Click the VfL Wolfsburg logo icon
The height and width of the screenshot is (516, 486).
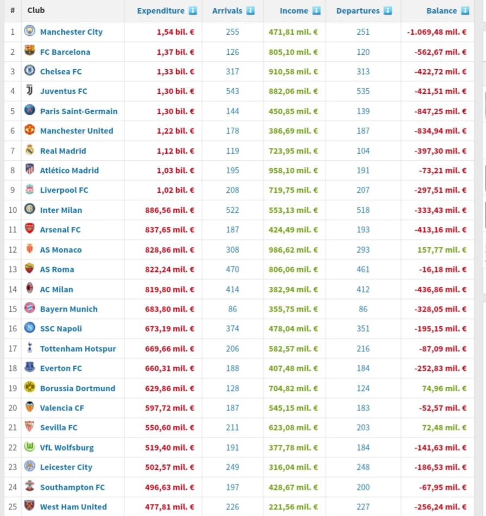pyautogui.click(x=29, y=447)
